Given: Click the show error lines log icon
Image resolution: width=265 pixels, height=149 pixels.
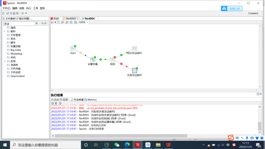Looking at the screenshot, I should click(53, 103).
